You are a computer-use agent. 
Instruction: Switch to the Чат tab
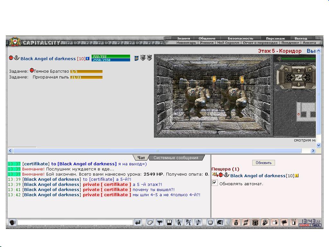click(141, 158)
